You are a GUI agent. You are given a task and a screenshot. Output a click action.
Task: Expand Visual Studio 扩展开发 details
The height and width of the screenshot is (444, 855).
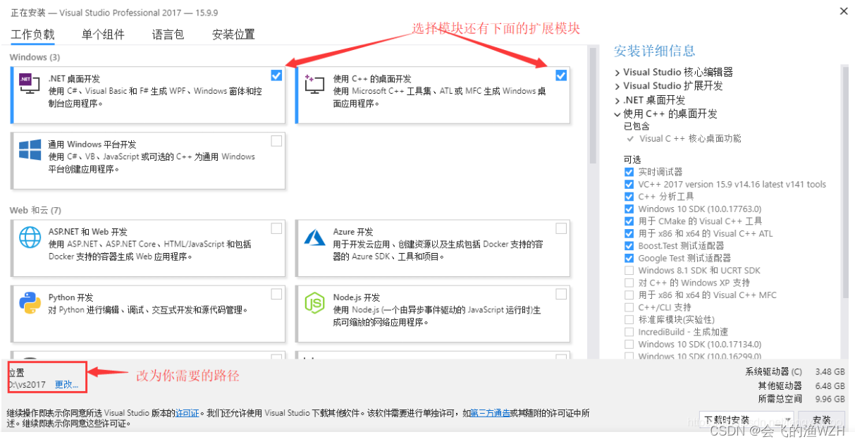[617, 86]
